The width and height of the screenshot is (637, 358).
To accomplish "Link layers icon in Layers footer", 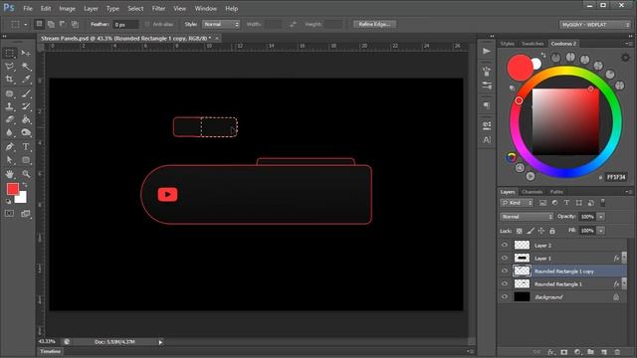I will (x=537, y=352).
